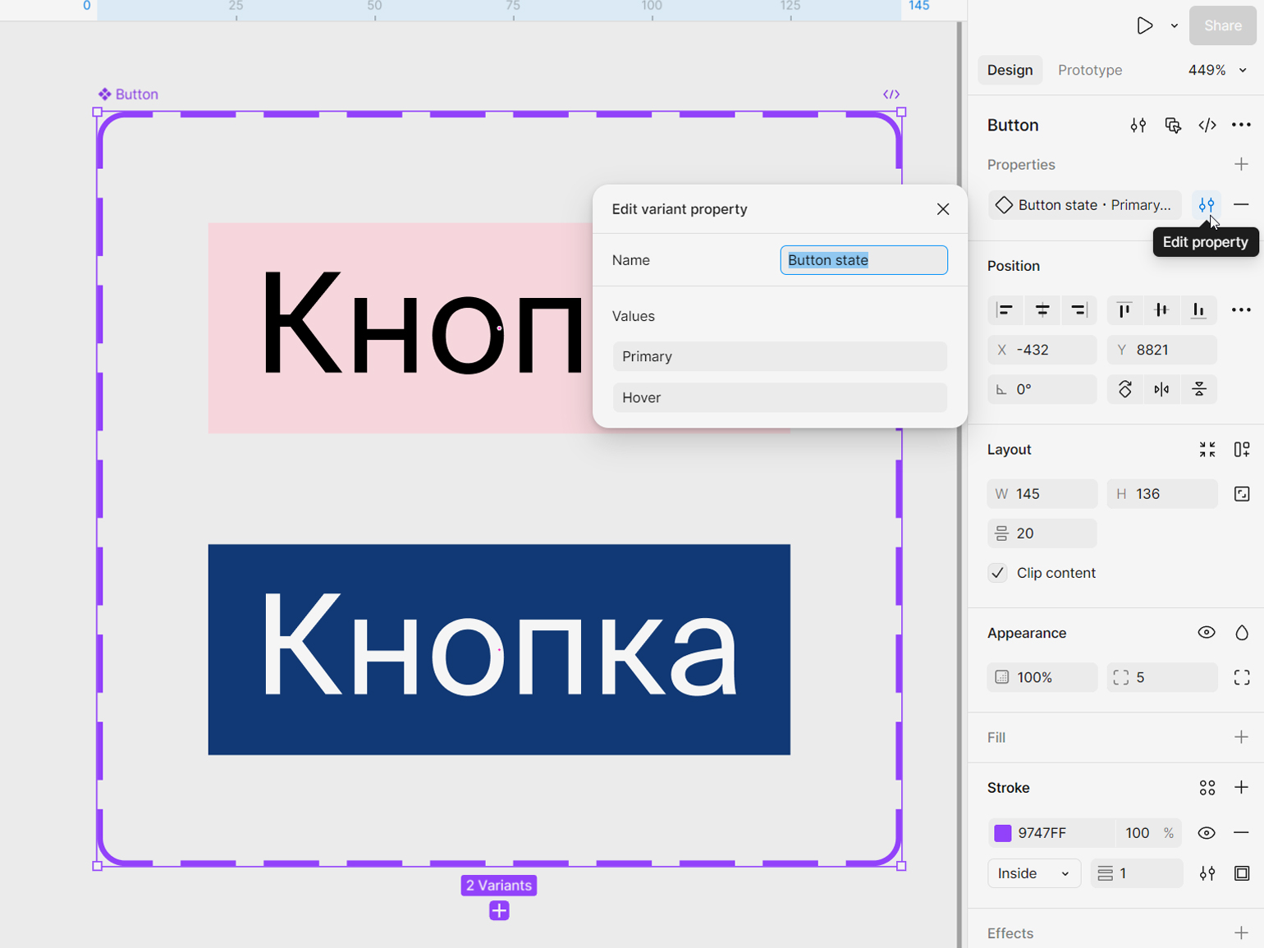1264x948 pixels.
Task: Toggle hug contents collapse icon in Layout
Action: coord(1207,449)
